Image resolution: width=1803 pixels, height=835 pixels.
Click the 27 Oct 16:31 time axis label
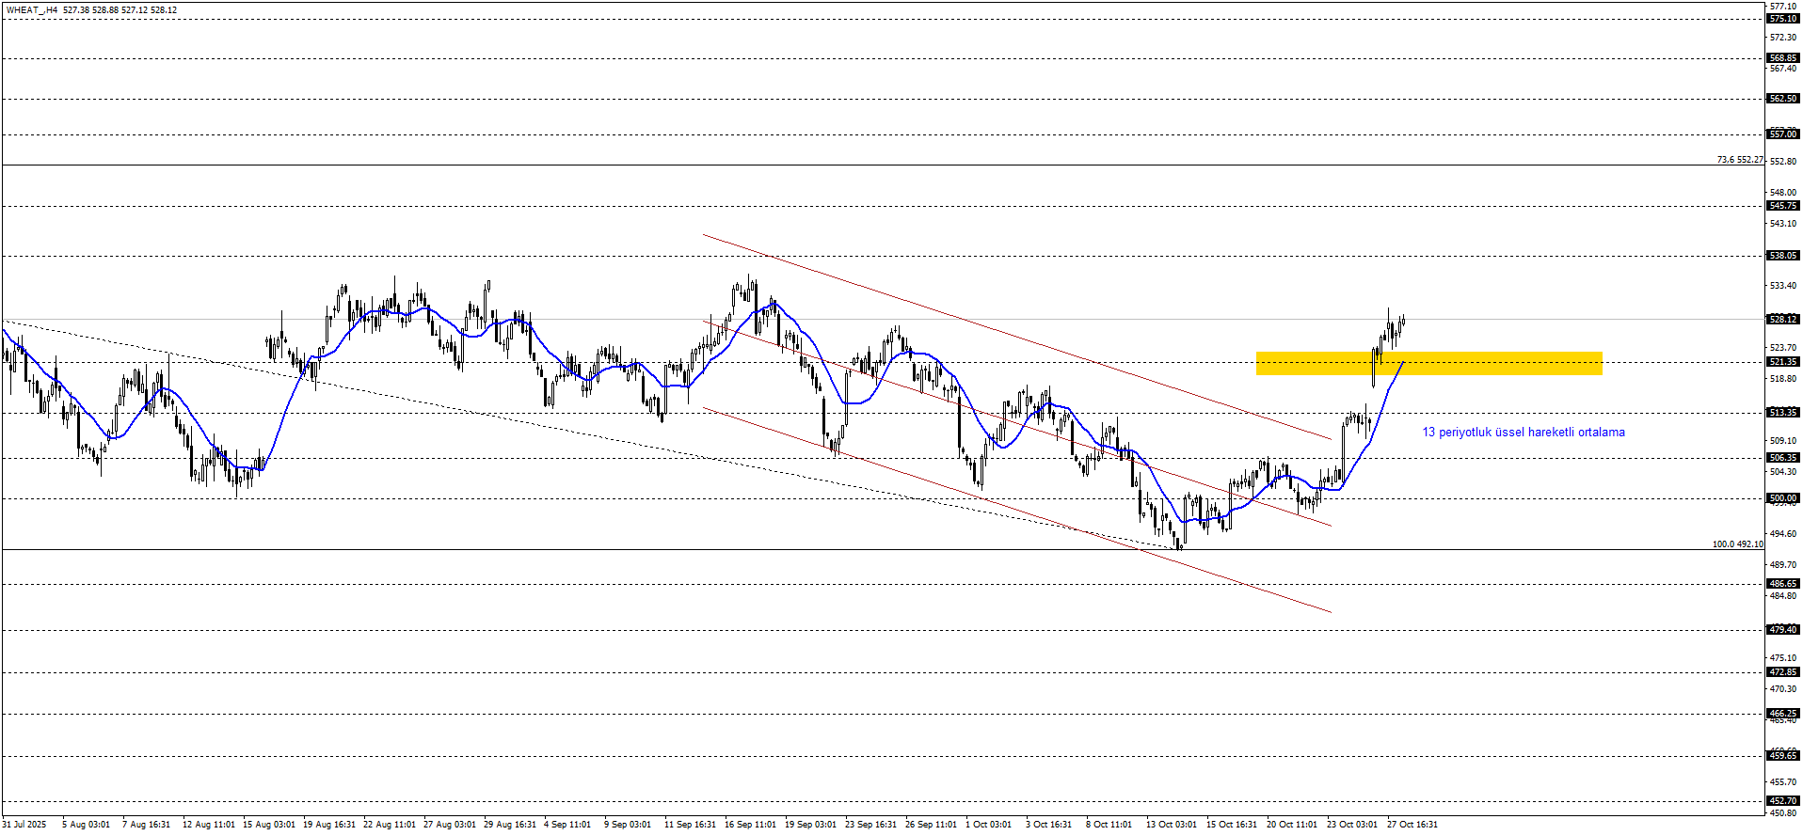tap(1412, 825)
